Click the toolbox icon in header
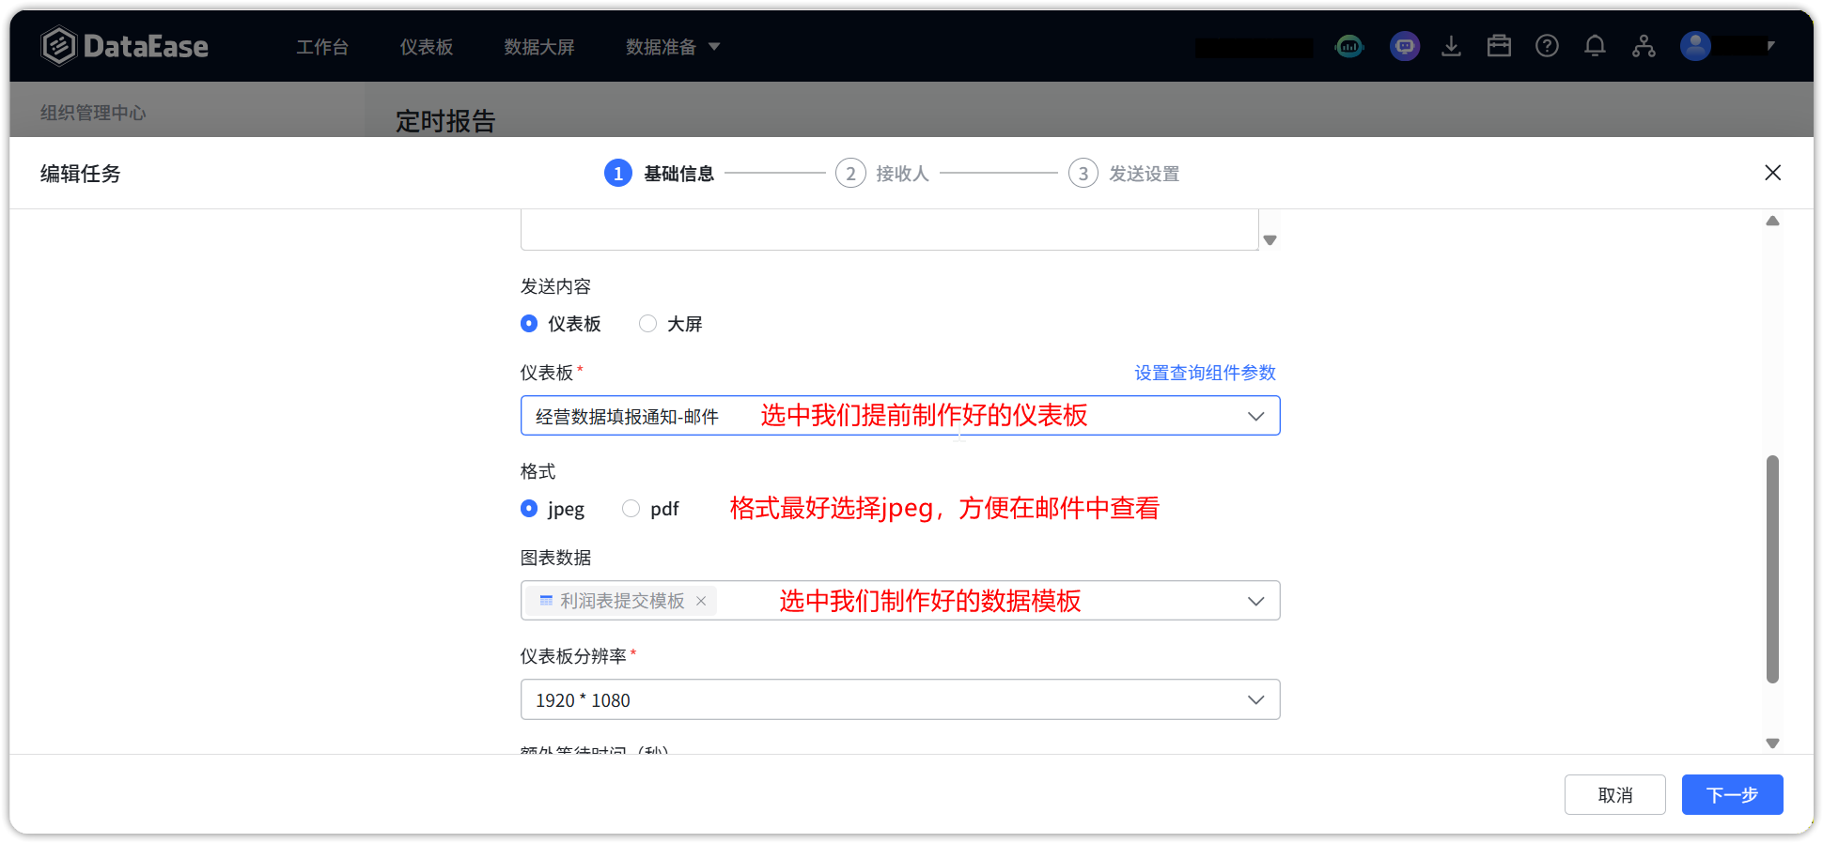Viewport: 1823px width, 843px height. [x=1499, y=46]
